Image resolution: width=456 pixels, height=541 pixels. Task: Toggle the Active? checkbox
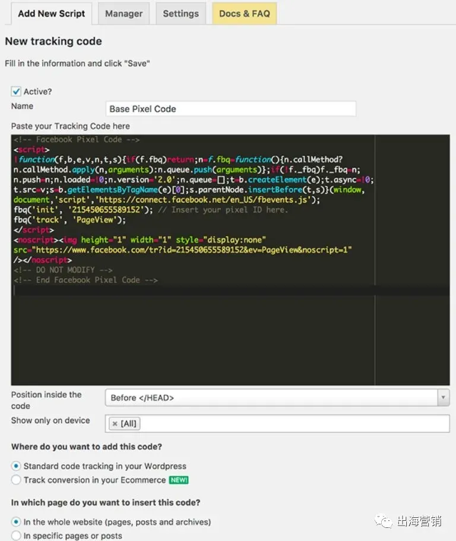click(x=17, y=92)
